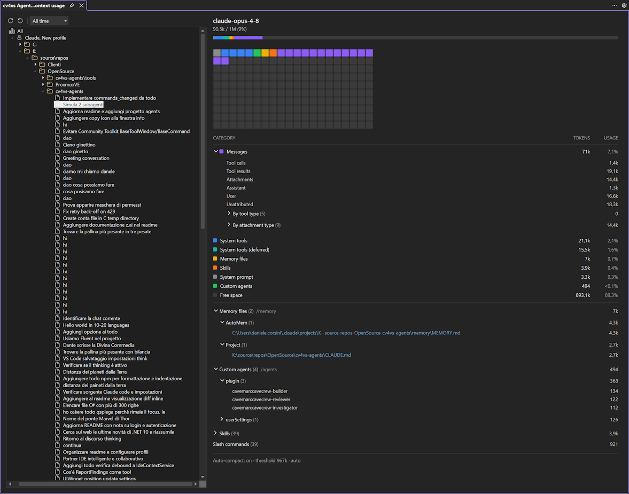Click the System tools blue swatch

tap(215, 240)
